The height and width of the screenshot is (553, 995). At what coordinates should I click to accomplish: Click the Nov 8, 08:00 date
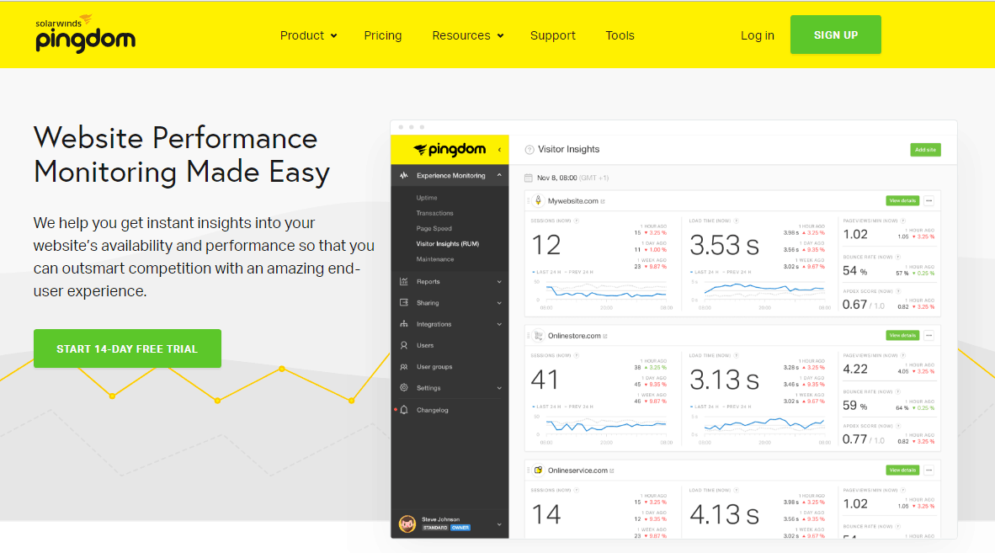click(556, 178)
